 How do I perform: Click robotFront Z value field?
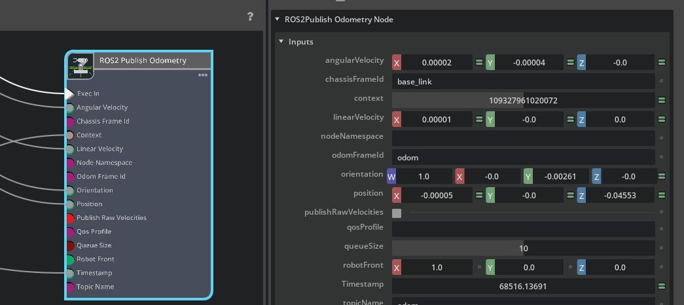coord(620,268)
